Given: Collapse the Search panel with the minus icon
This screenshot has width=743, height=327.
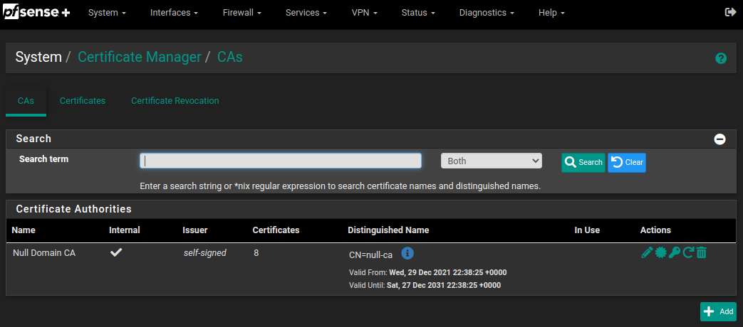Looking at the screenshot, I should coord(719,139).
